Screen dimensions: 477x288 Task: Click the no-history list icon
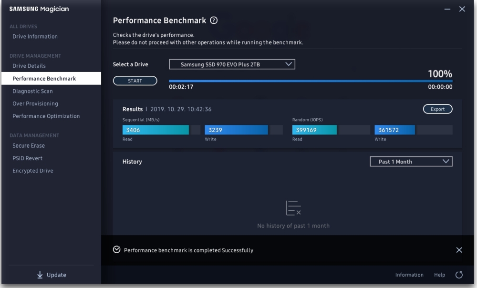(293, 208)
